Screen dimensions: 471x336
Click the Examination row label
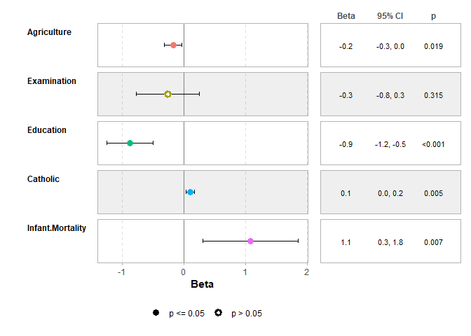[52, 81]
